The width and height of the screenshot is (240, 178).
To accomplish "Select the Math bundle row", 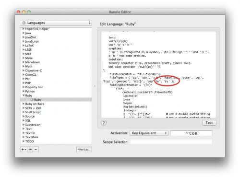I will pos(56,66).
